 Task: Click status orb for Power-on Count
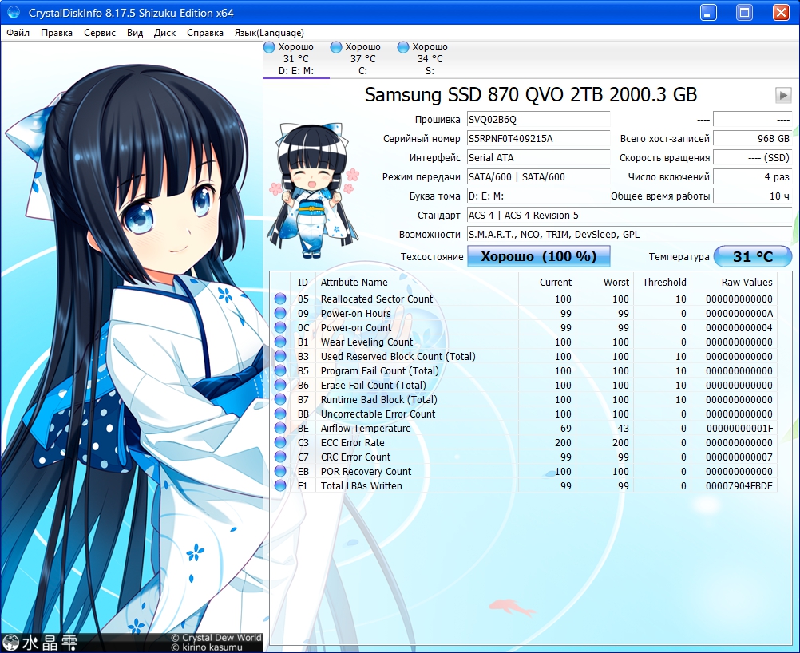(280, 327)
